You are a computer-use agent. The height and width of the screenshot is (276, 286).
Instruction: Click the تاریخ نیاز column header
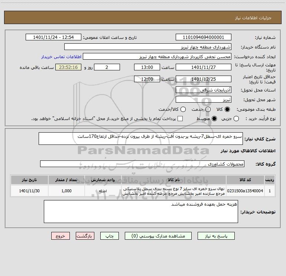pos(29,180)
